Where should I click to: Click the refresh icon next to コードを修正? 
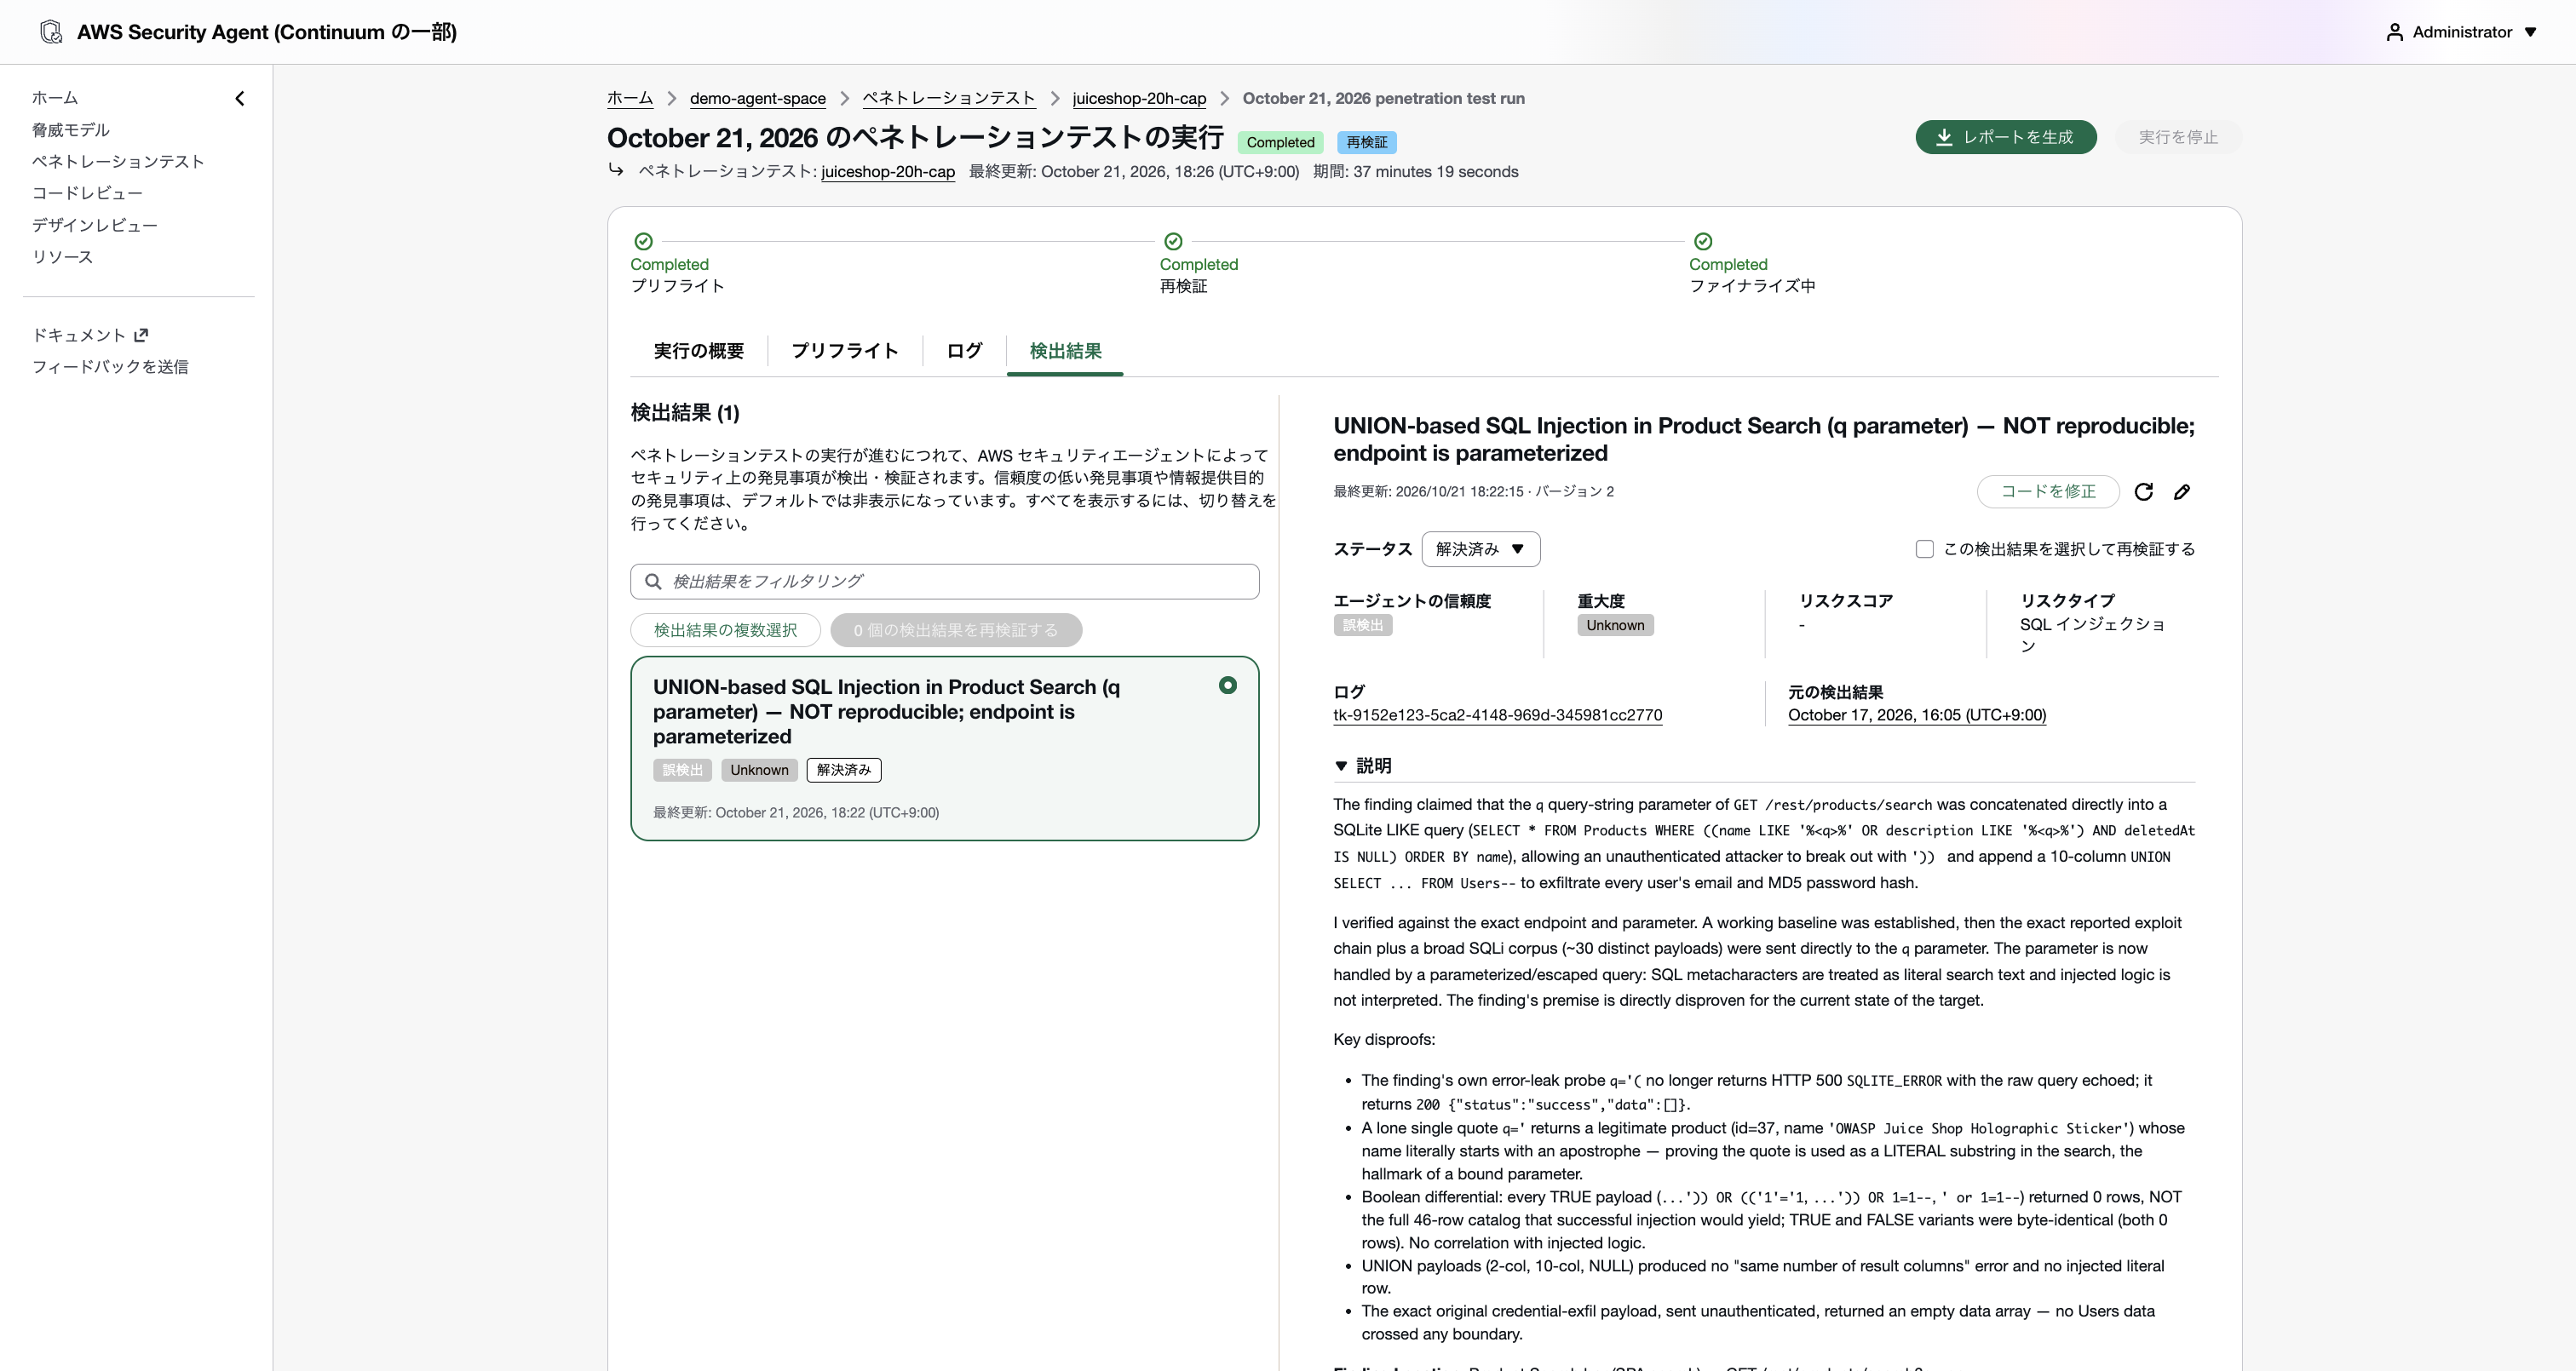[2143, 492]
